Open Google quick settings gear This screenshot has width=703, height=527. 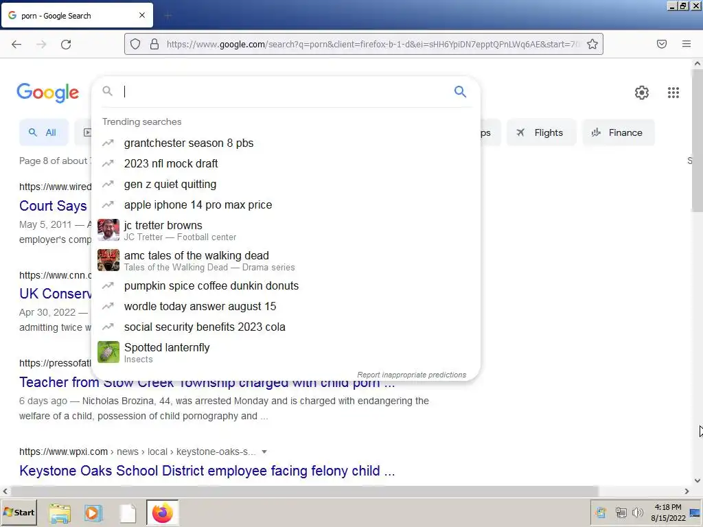point(642,93)
